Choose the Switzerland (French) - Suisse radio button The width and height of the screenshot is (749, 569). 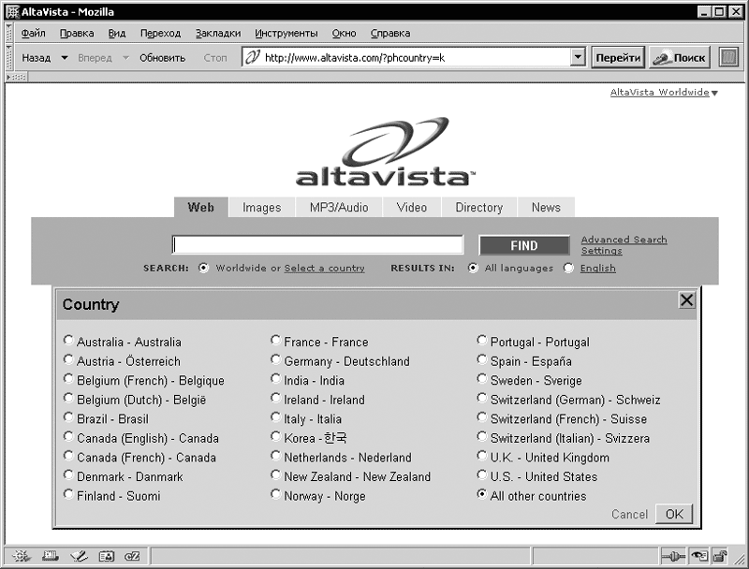pos(482,416)
